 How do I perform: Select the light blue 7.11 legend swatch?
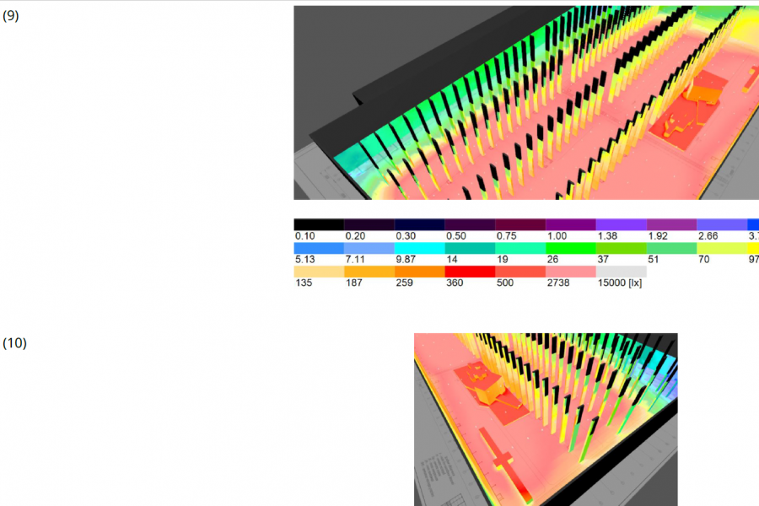[369, 248]
